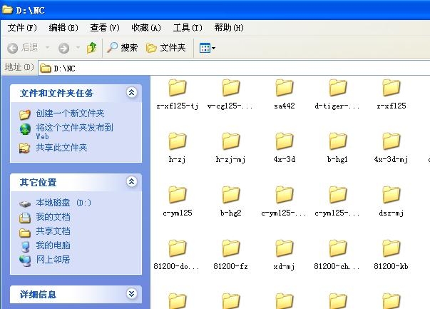
Task: Open the Back button history dropdown arrow
Action: [x=48, y=48]
